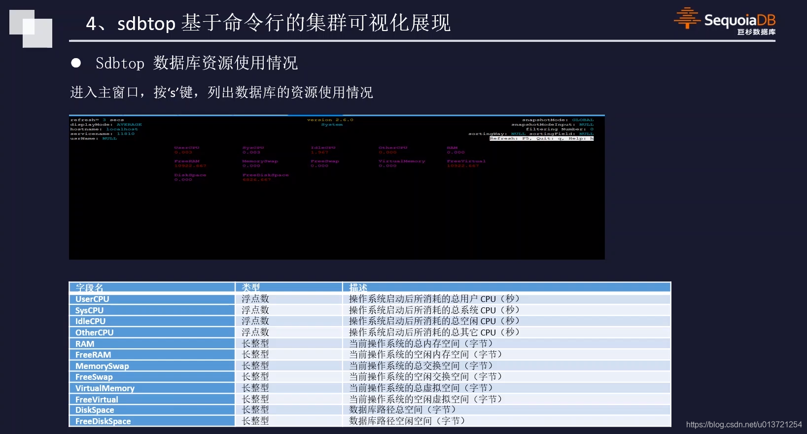Select the 'FreeSwap' table cell
This screenshot has height=434, width=807.
pyautogui.click(x=152, y=377)
